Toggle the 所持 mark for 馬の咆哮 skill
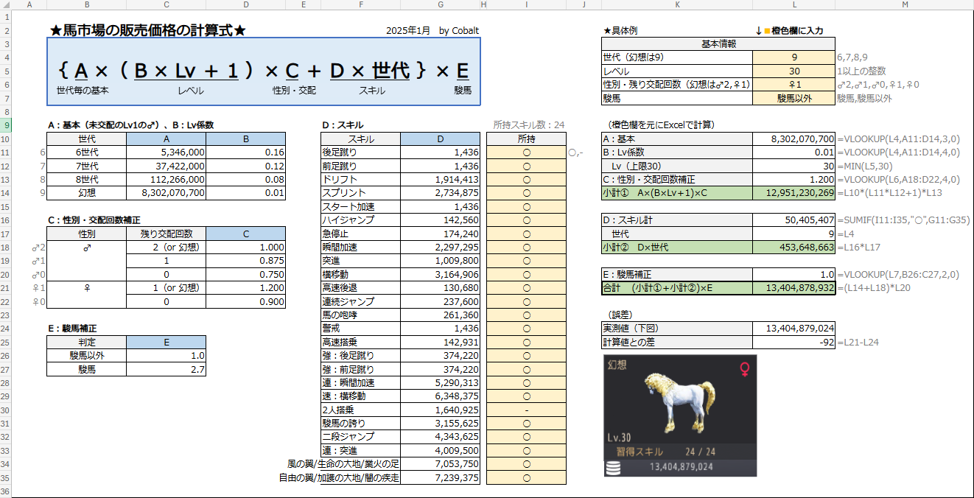This screenshot has height=498, width=974. (x=526, y=315)
